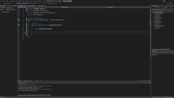This screenshot has width=174, height=98.
Task: Open the Any CPU platform dropdown
Action: tap(25, 3)
